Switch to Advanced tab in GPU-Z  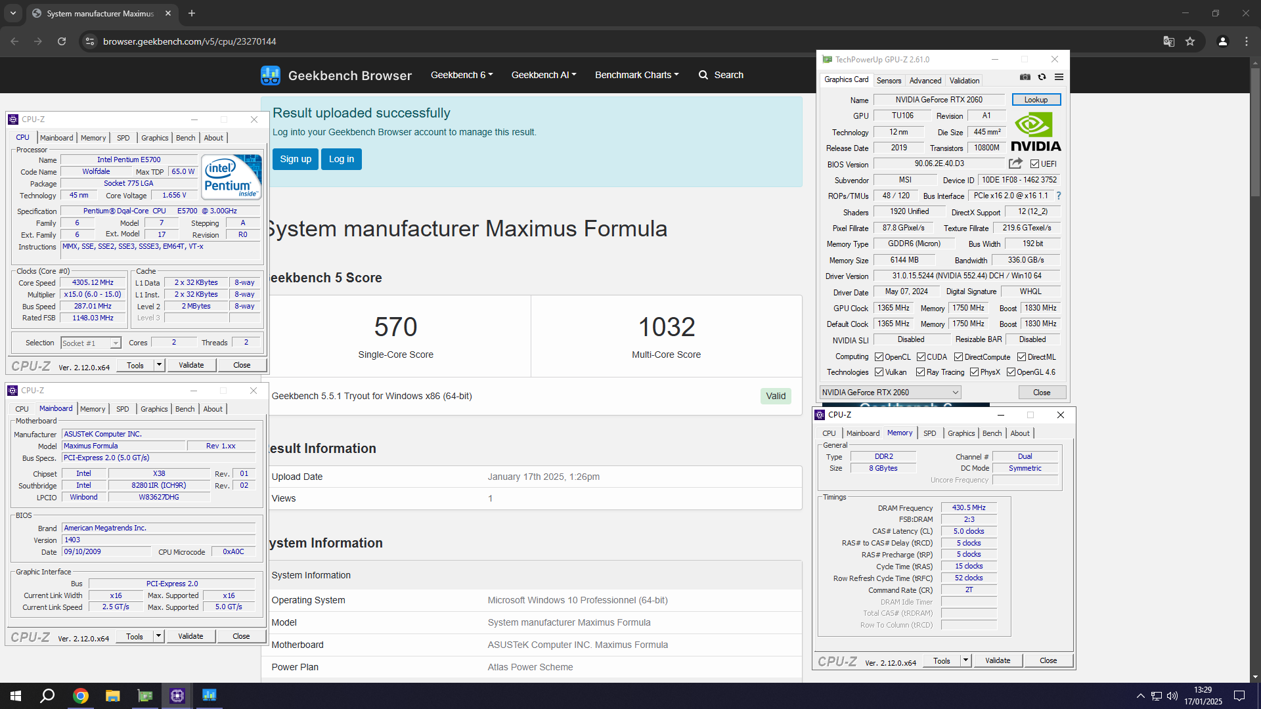925,81
